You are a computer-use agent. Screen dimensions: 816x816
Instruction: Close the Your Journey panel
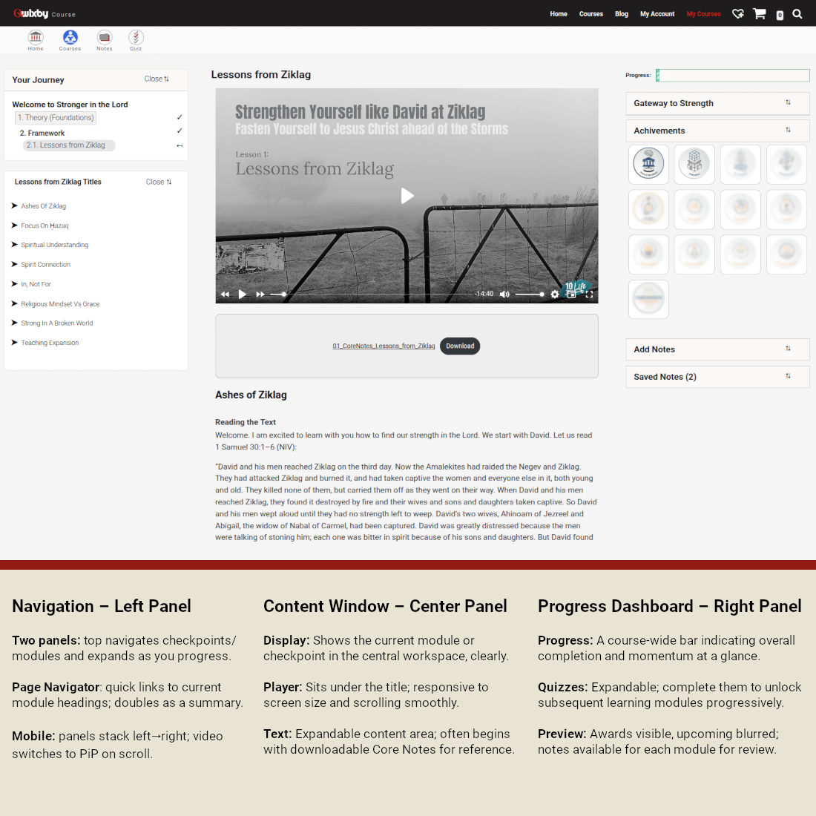coord(157,79)
